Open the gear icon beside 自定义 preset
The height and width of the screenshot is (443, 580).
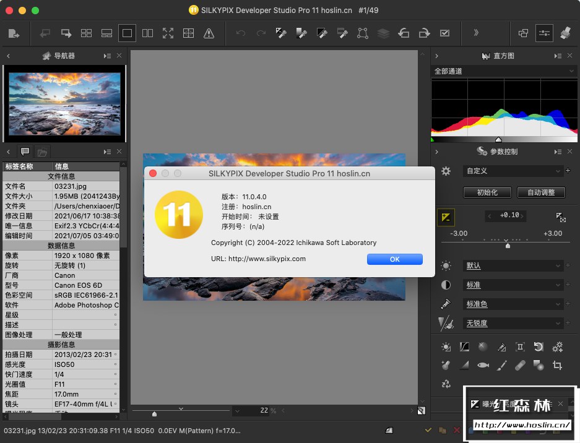point(446,171)
